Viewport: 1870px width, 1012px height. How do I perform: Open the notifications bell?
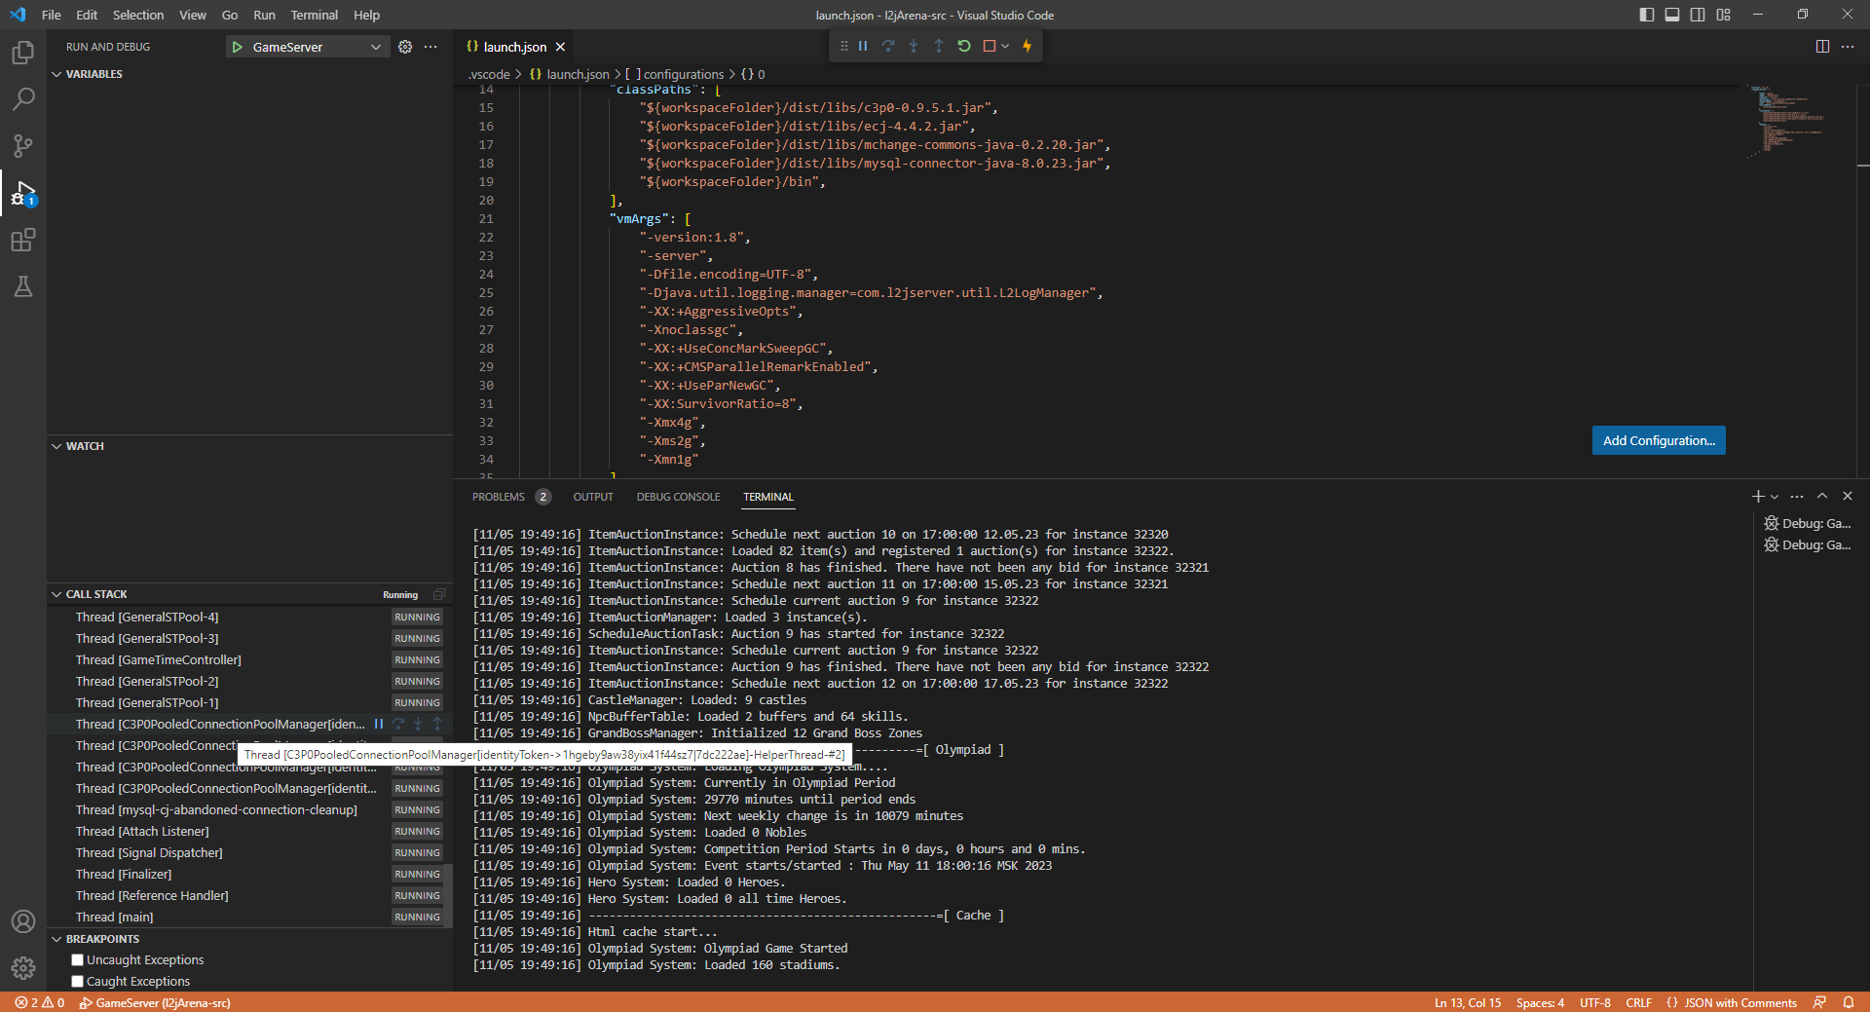click(x=1848, y=1002)
